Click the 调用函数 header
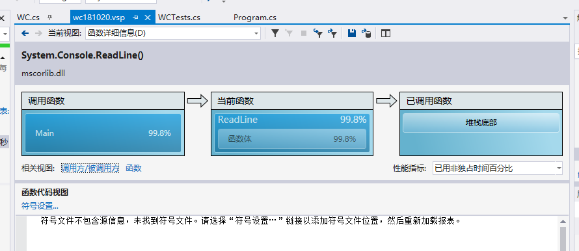Image resolution: width=579 pixels, height=251 pixels. tap(103, 101)
